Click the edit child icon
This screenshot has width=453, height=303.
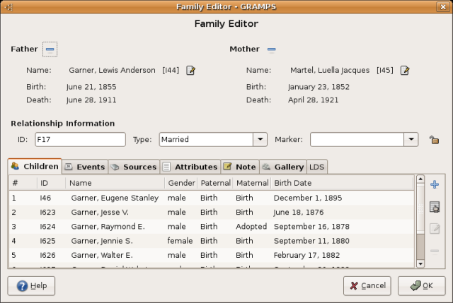435,229
